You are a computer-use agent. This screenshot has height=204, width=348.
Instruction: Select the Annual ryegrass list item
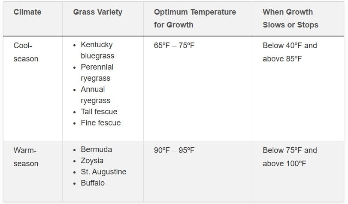pos(95,95)
